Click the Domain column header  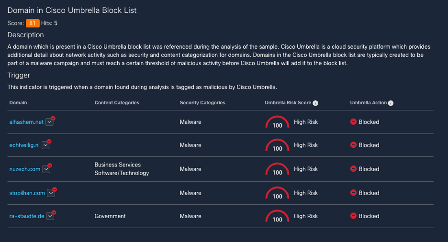[x=18, y=103]
